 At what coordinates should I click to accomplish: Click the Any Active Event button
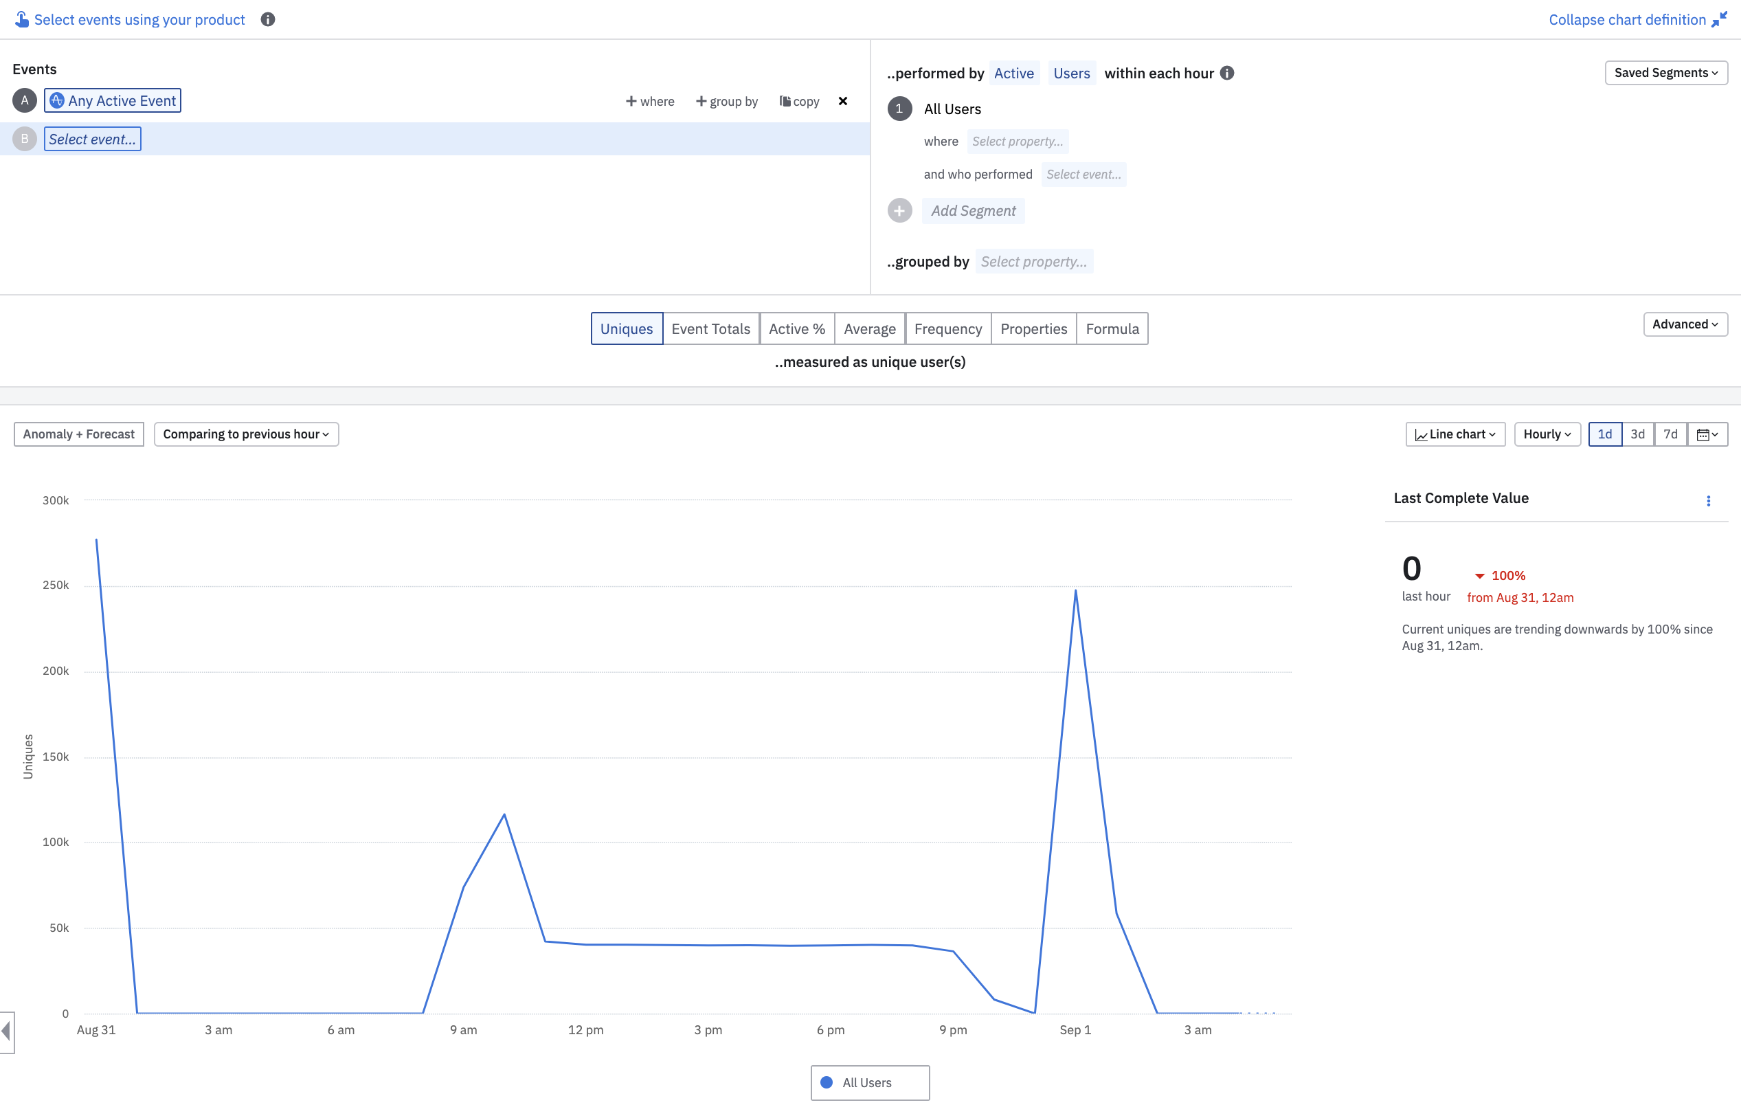tap(112, 101)
